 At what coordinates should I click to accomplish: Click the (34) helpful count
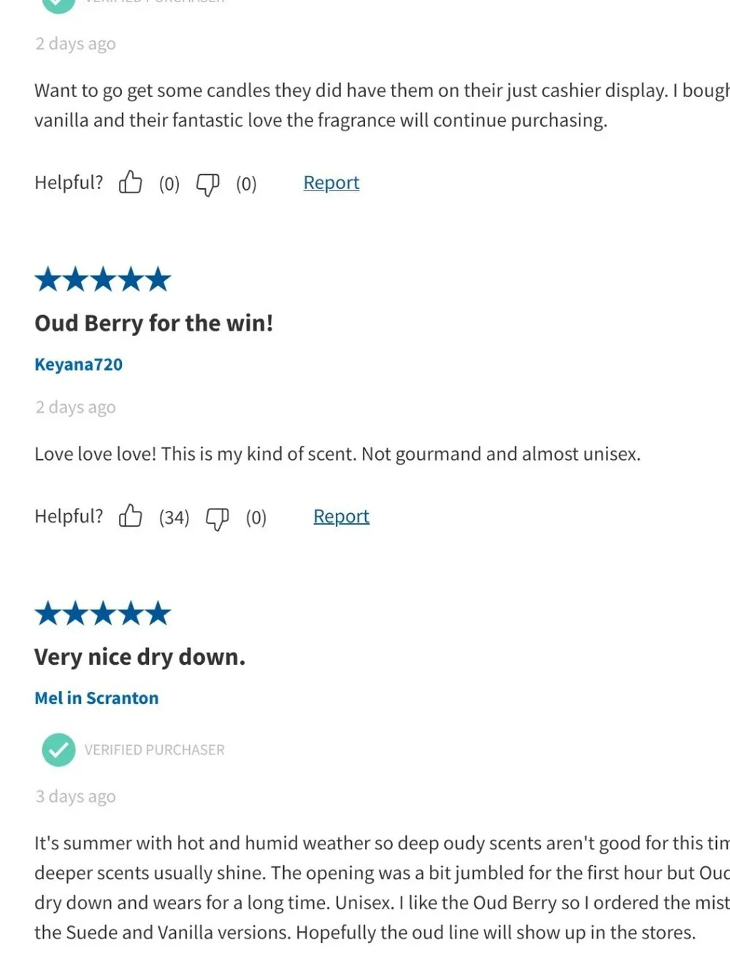tap(174, 517)
